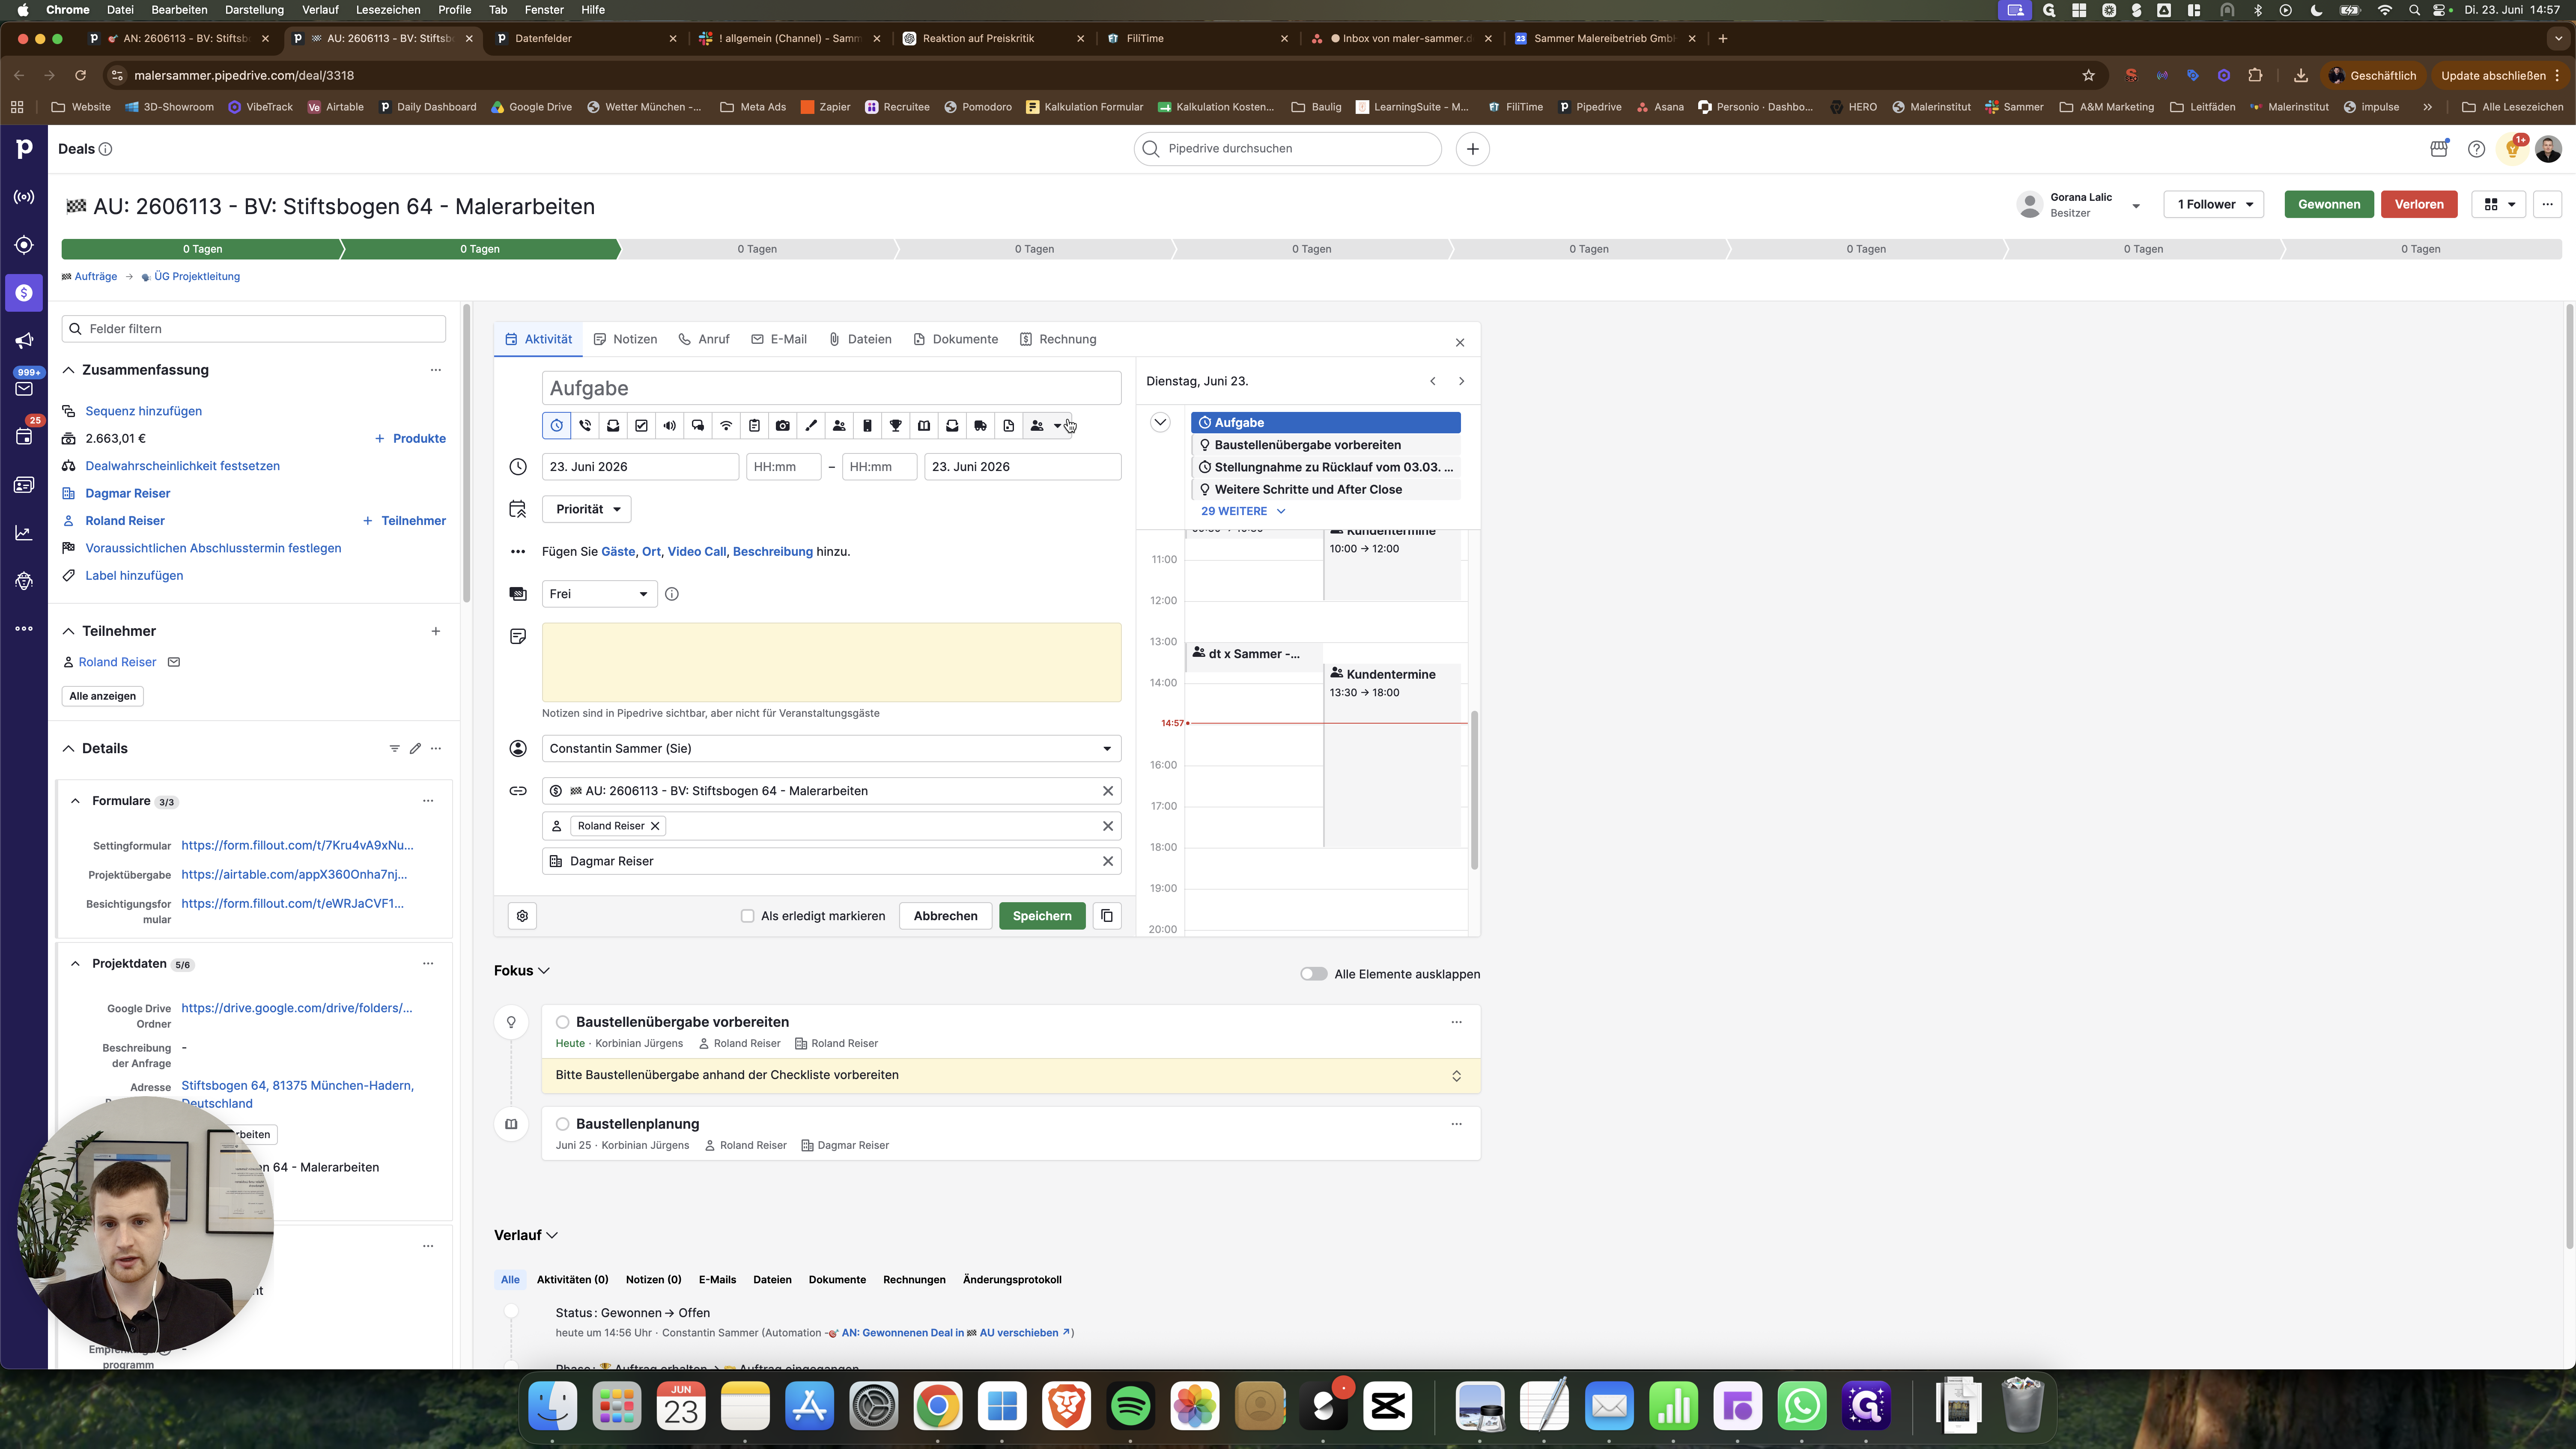Click the third pipeline stage bar
The image size is (2576, 1449).
click(x=757, y=249)
